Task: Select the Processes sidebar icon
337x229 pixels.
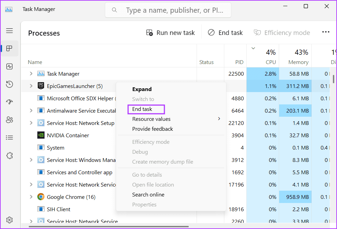Action: point(10,48)
